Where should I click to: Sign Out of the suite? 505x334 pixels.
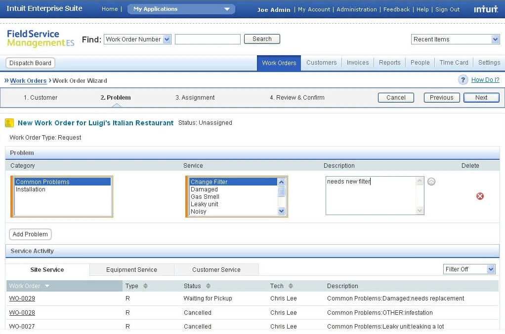click(447, 10)
